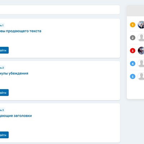Open the lesson 'убеждения' title link
144x144 pixels.
[x=14, y=73]
